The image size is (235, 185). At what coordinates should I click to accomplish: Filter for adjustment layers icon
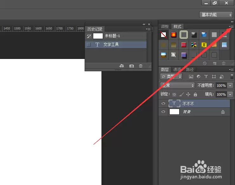(x=199, y=77)
